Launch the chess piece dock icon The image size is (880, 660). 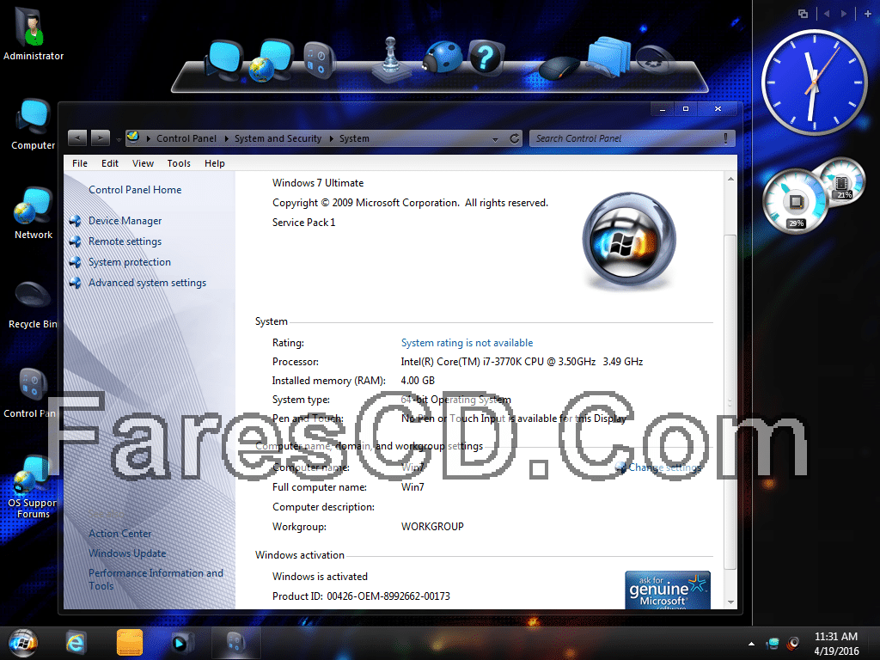(x=391, y=58)
